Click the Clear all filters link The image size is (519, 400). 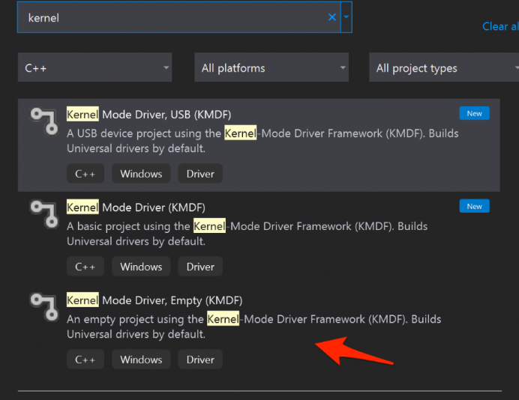pyautogui.click(x=499, y=26)
